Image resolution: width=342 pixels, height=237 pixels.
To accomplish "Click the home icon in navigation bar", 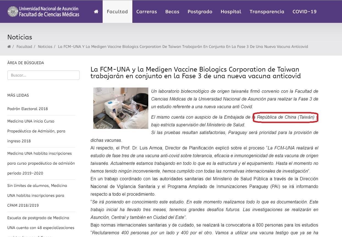I will [96, 12].
